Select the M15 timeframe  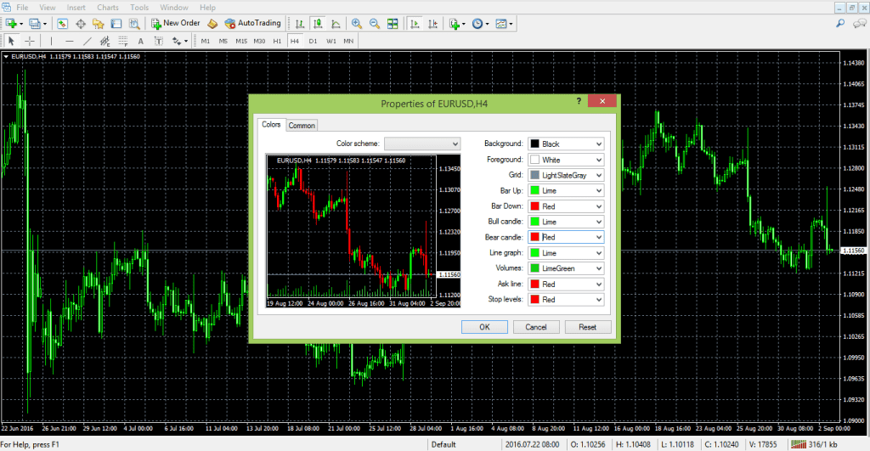click(x=241, y=41)
